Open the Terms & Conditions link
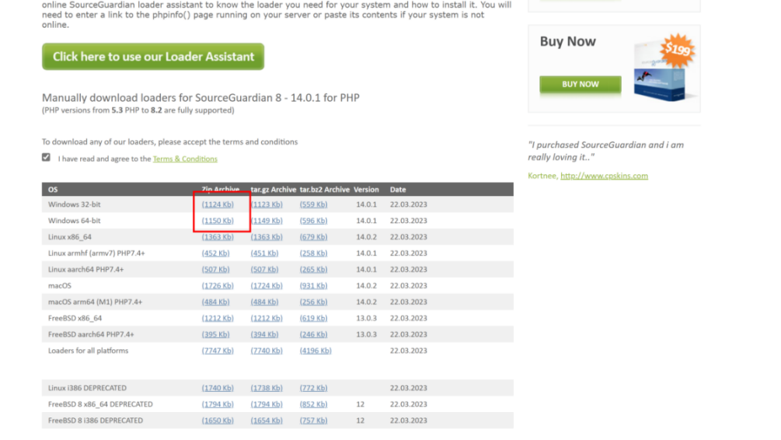This screenshot has height=440, width=781. click(185, 159)
